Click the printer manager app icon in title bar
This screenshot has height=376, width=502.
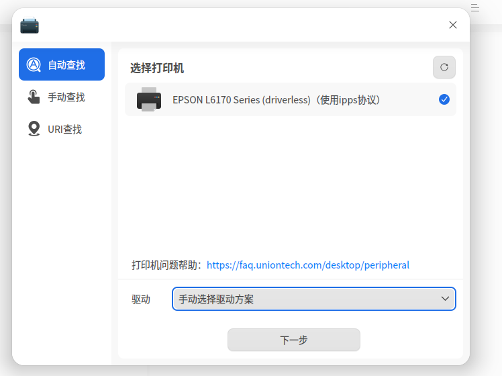click(x=30, y=26)
